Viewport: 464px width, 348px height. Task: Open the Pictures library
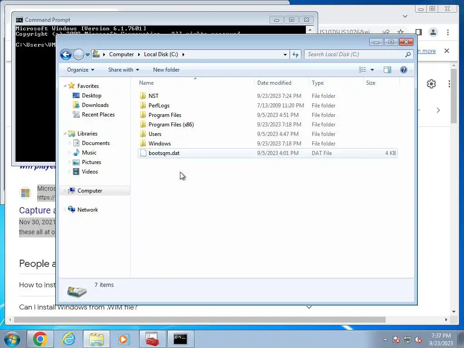click(x=91, y=162)
